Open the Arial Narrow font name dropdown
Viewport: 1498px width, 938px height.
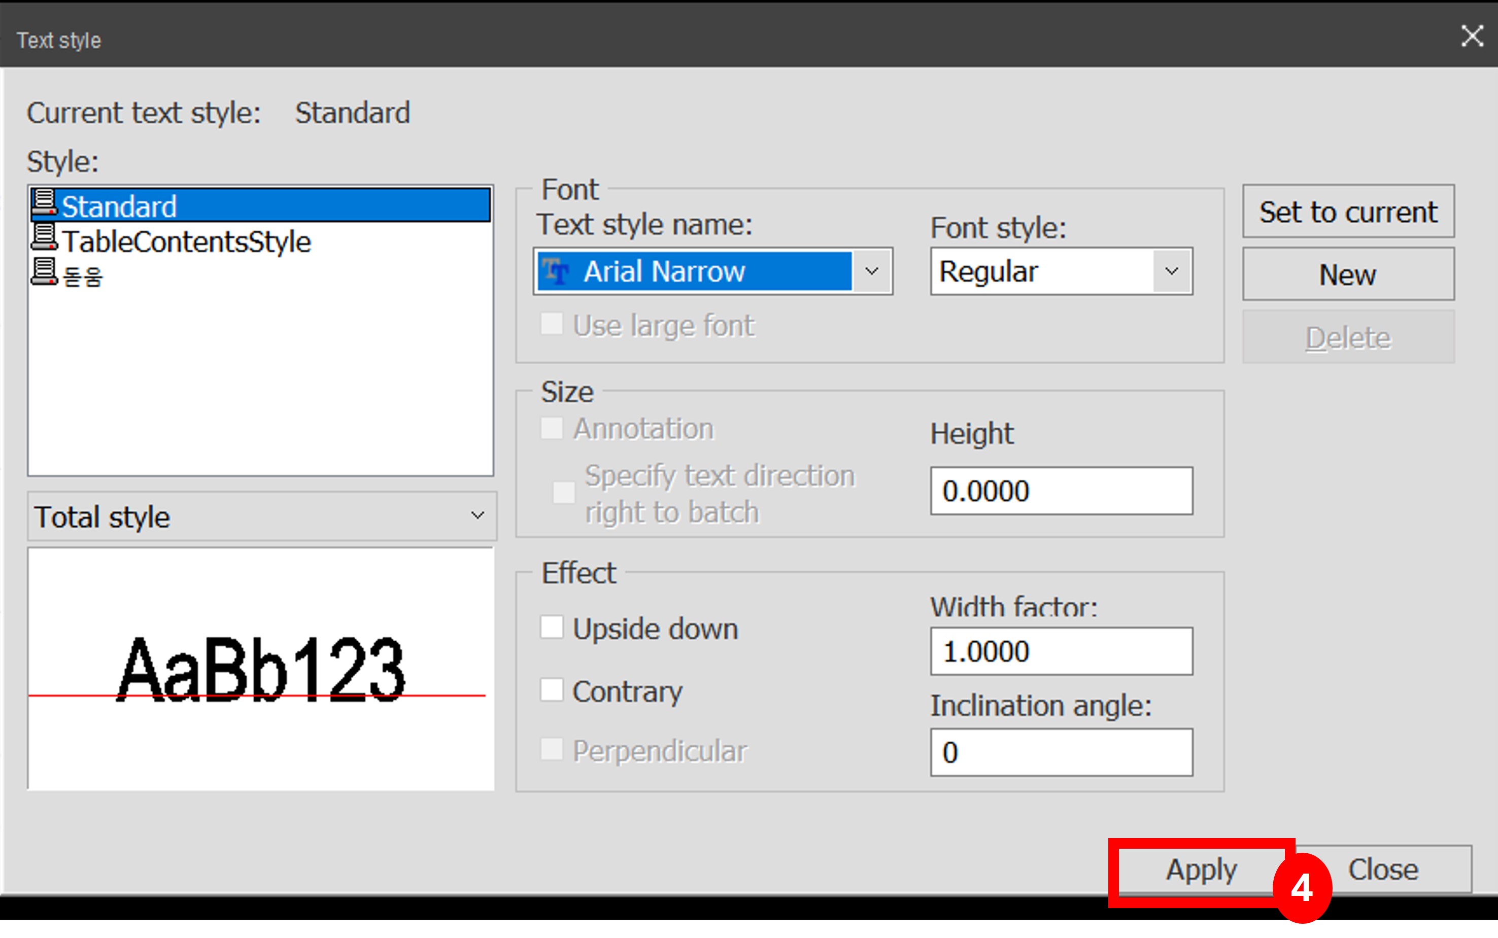pyautogui.click(x=712, y=271)
